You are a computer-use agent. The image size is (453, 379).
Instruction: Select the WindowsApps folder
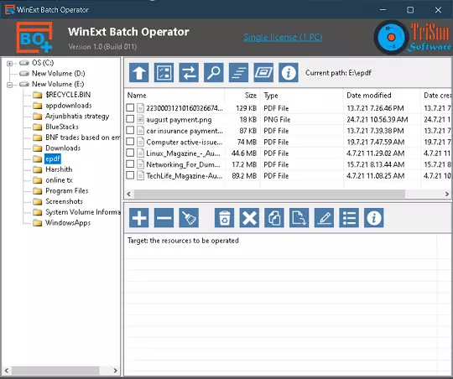coord(68,223)
